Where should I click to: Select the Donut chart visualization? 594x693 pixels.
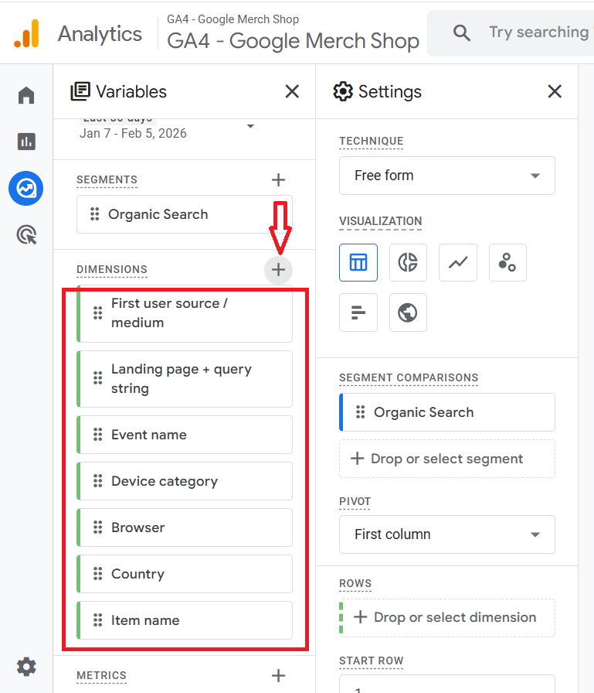(408, 262)
